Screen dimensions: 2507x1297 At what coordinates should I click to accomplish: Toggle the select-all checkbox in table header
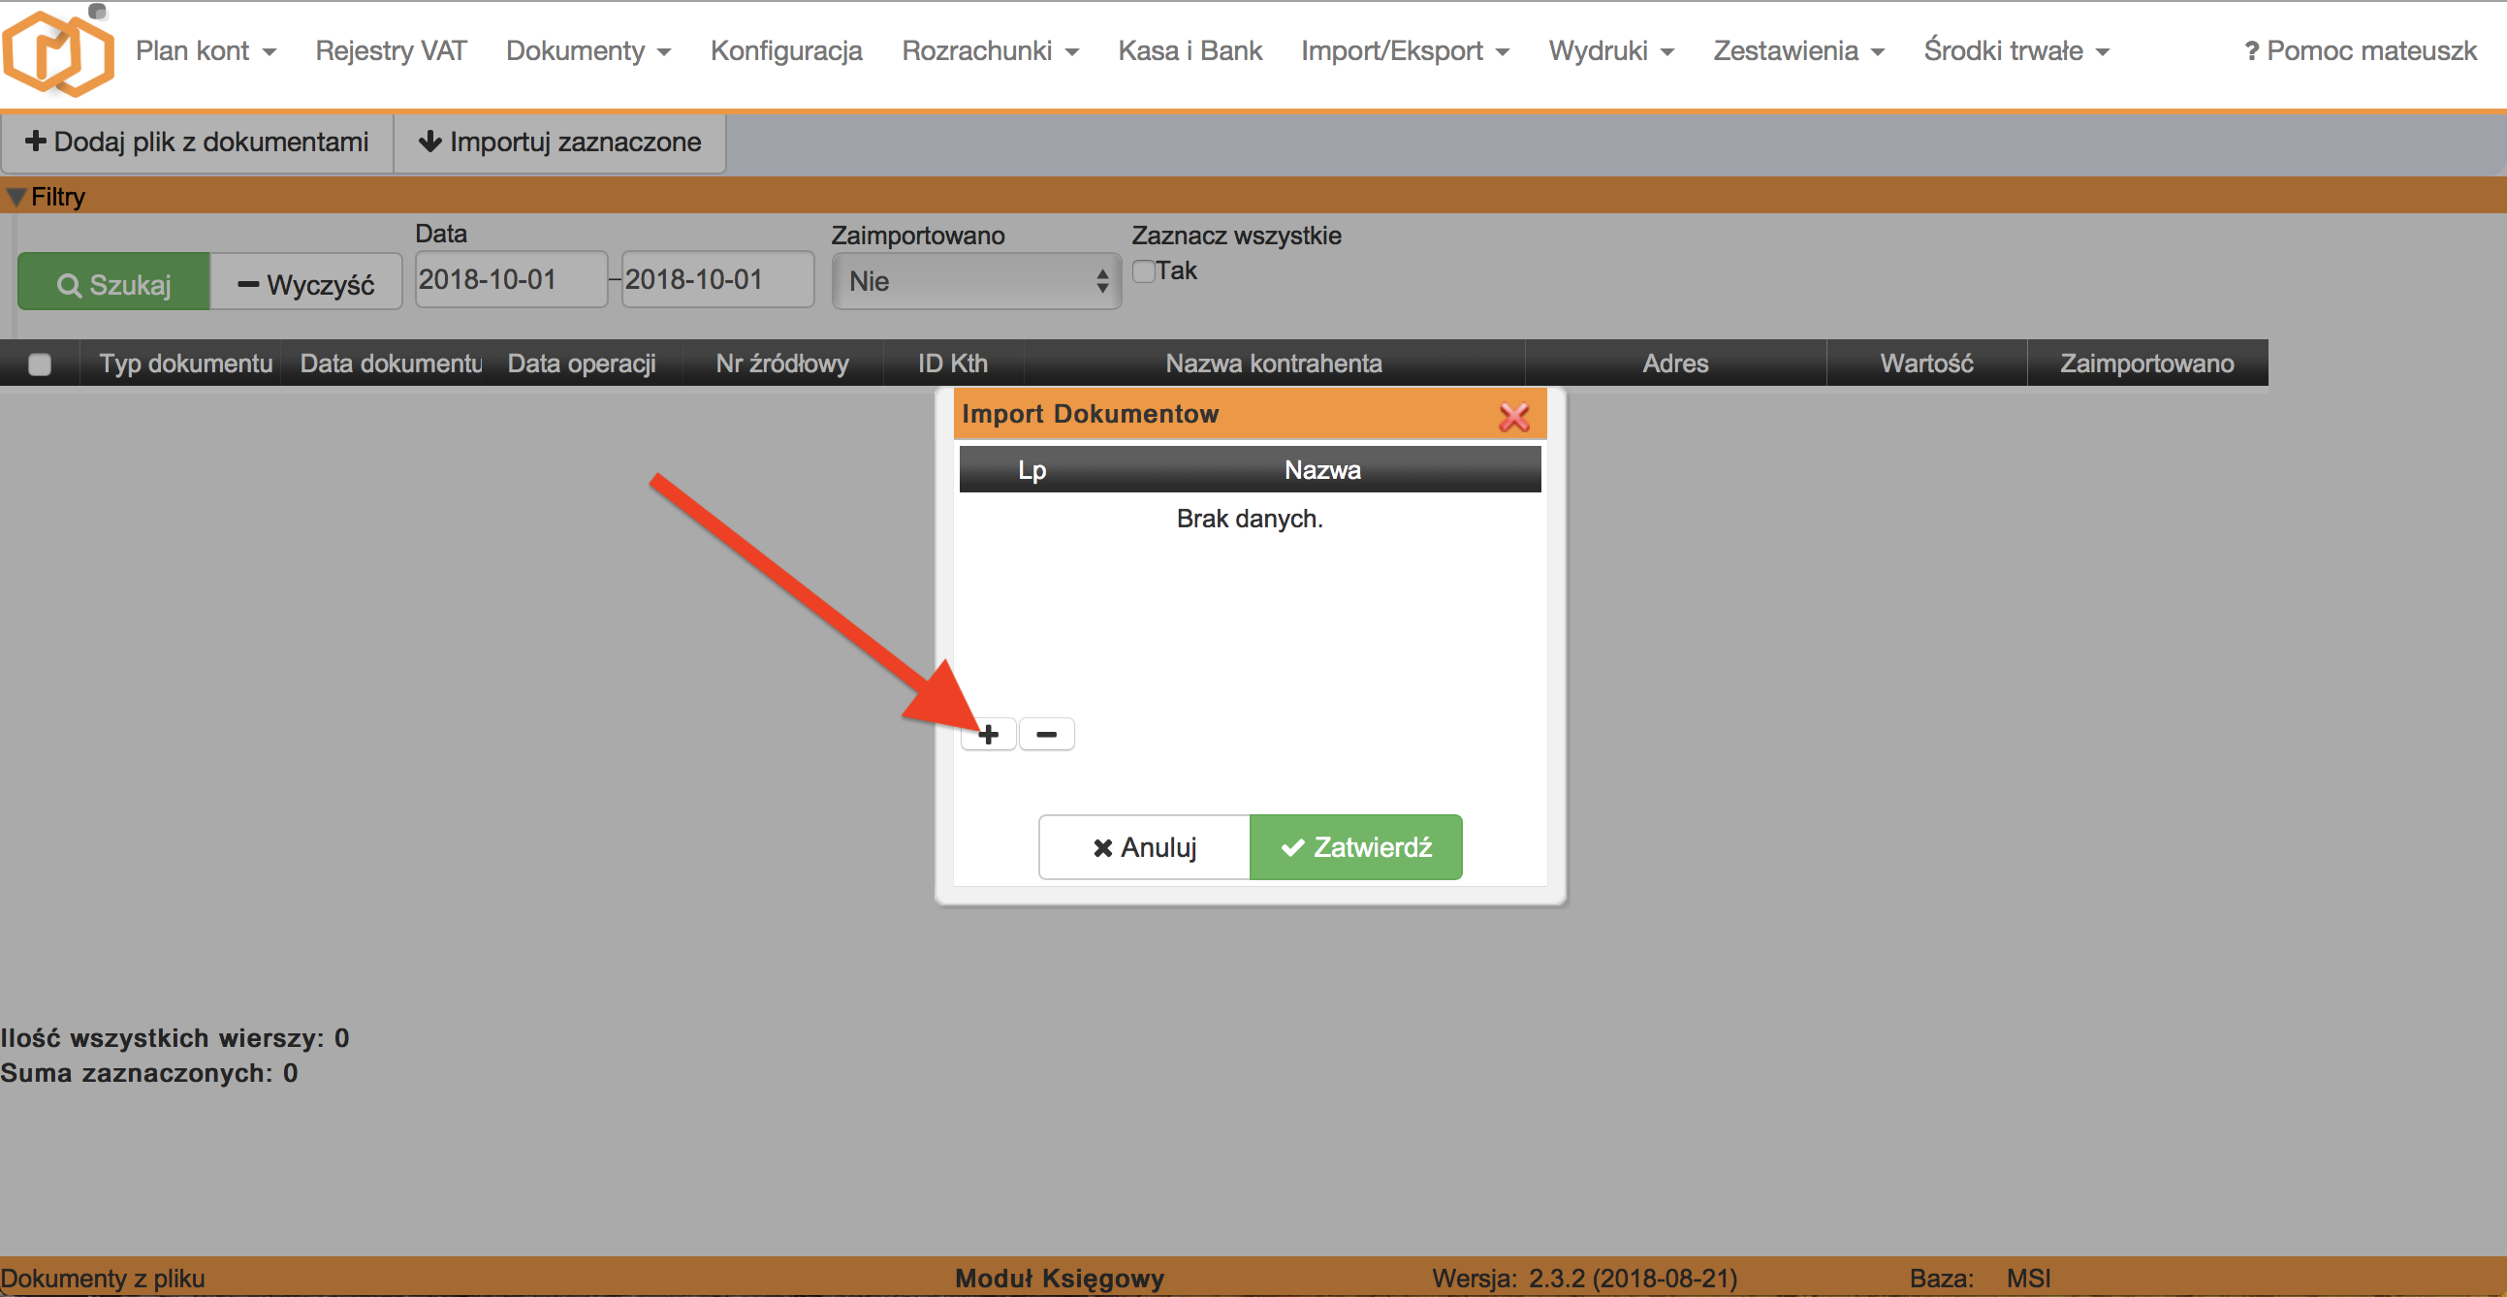tap(40, 363)
